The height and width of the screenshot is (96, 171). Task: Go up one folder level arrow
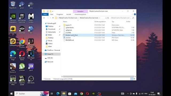(x=53, y=18)
